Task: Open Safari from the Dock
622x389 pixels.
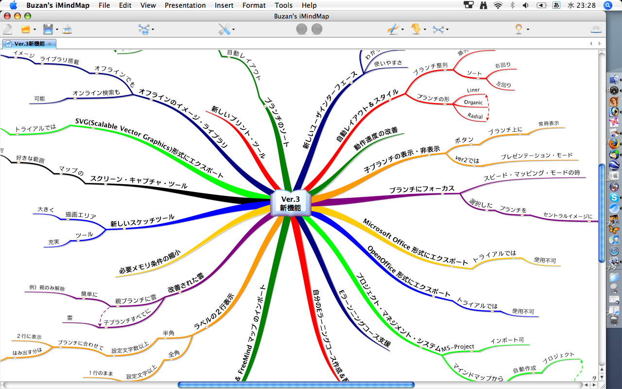Action: pos(614,251)
